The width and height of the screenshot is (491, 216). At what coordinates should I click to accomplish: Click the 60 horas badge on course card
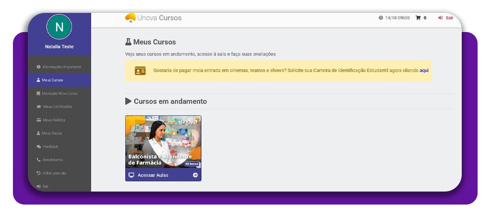192,164
